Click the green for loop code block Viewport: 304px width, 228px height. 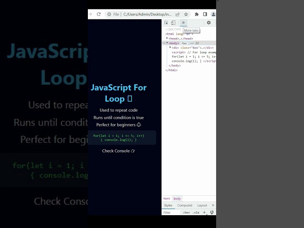coord(122,138)
